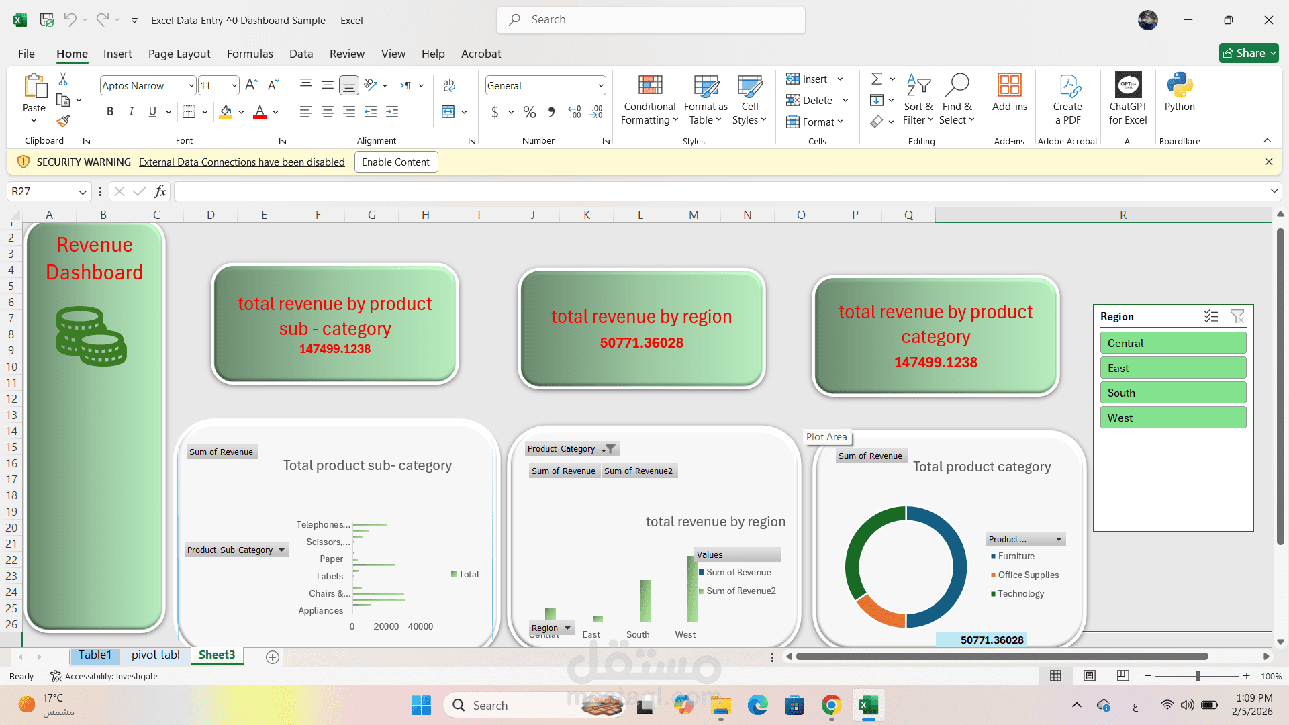The height and width of the screenshot is (725, 1289).
Task: Click the Share button
Action: coord(1248,53)
